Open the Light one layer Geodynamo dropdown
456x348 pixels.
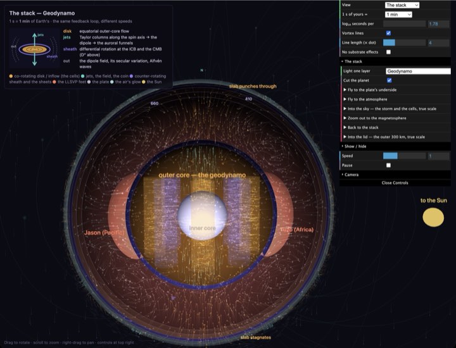(x=418, y=71)
